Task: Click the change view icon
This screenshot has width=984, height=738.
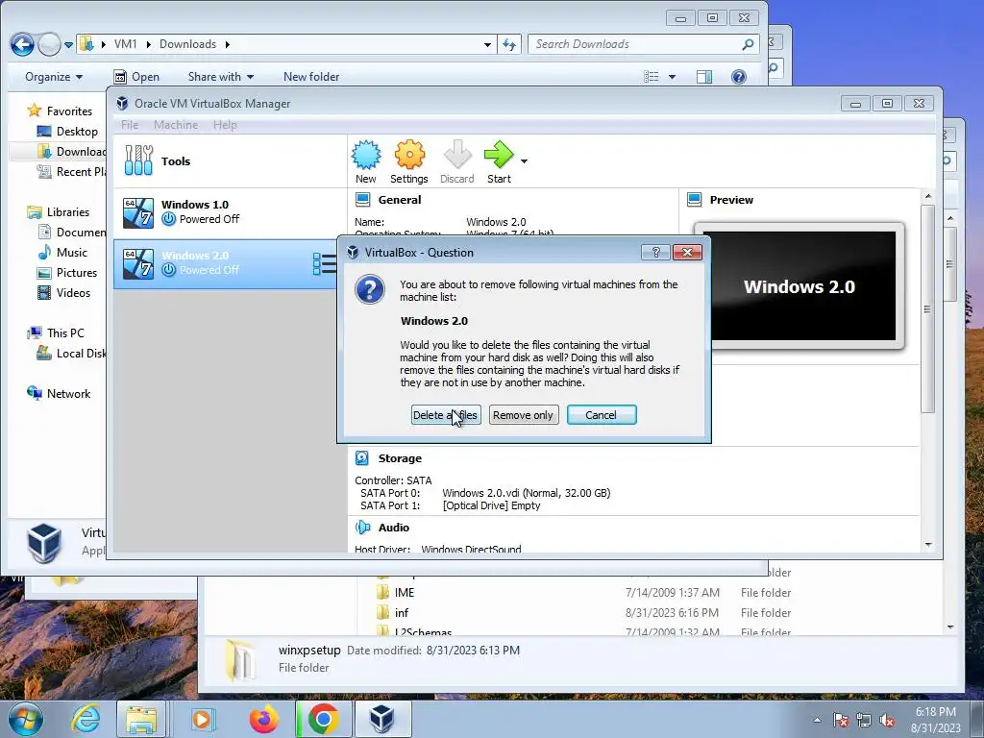Action: (652, 77)
